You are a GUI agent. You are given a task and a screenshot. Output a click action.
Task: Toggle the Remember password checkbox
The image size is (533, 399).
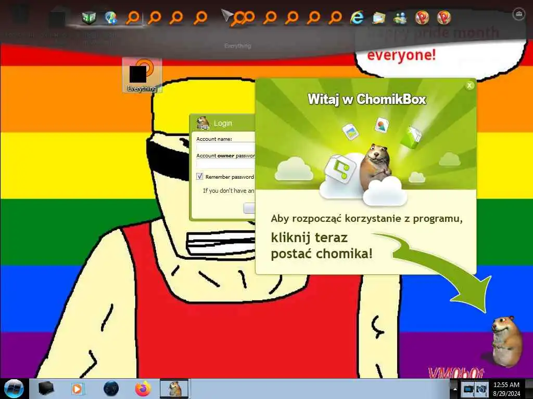[x=199, y=177]
